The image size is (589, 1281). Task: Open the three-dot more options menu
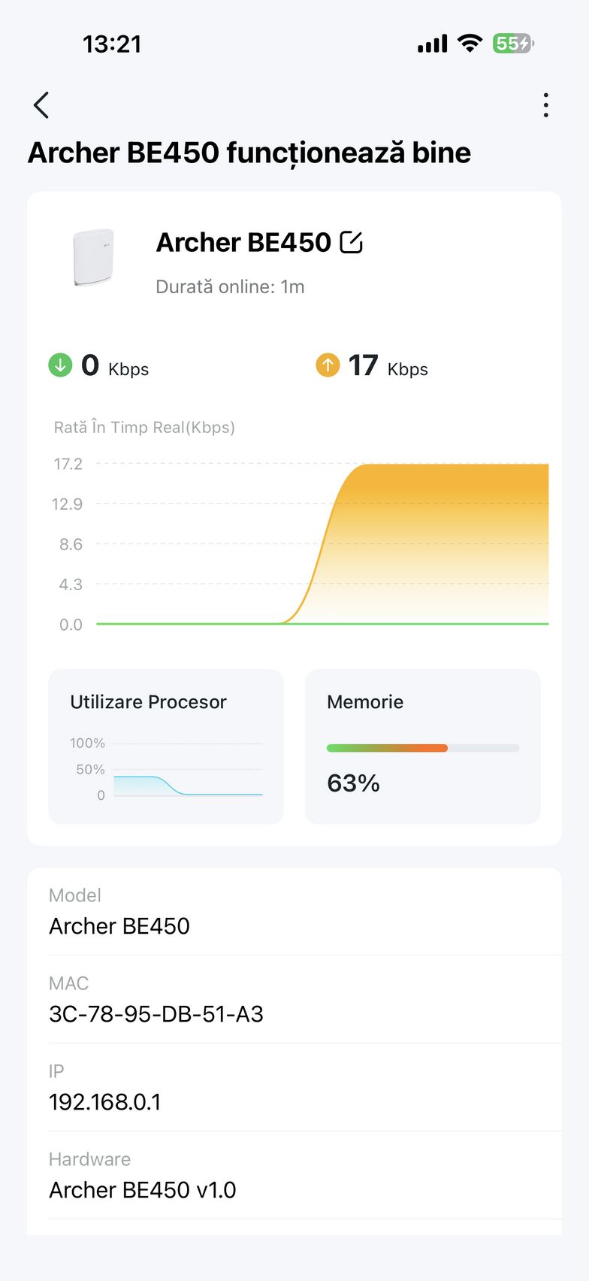tap(546, 105)
